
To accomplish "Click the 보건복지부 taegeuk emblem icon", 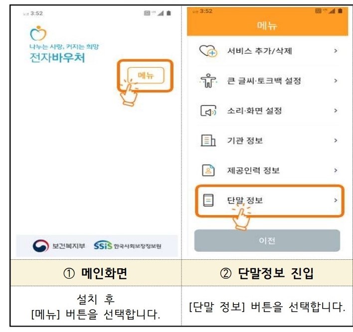I will pyautogui.click(x=41, y=246).
